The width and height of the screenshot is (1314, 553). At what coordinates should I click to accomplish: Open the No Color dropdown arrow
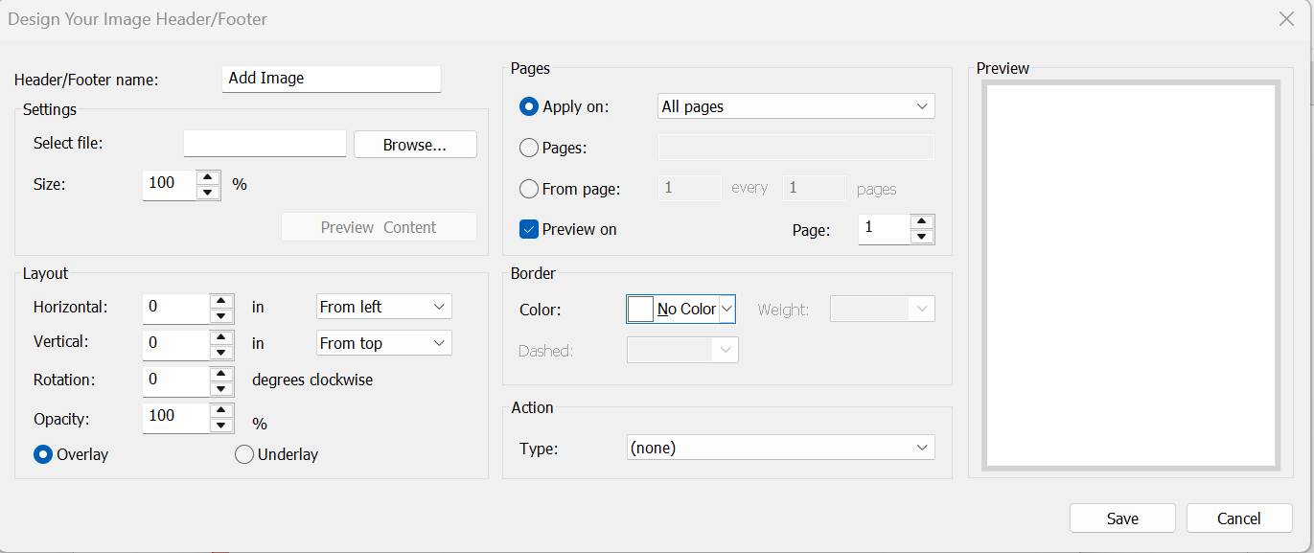click(x=726, y=309)
